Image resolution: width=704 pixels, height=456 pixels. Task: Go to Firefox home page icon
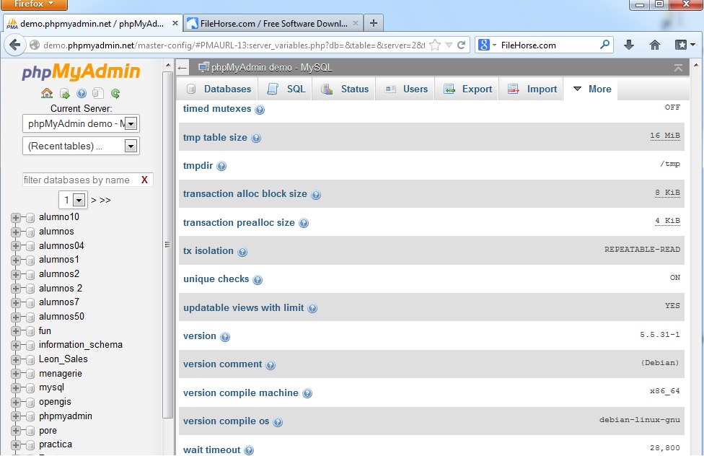point(655,45)
